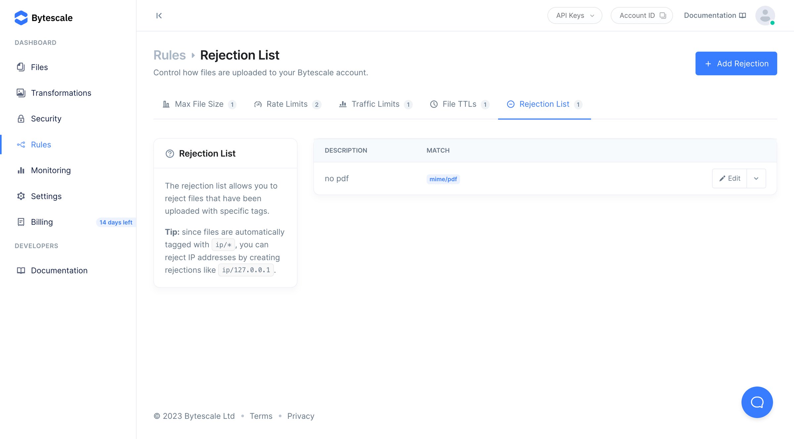Click the Rules nodes icon
Viewport: 794px width, 439px height.
coord(21,144)
